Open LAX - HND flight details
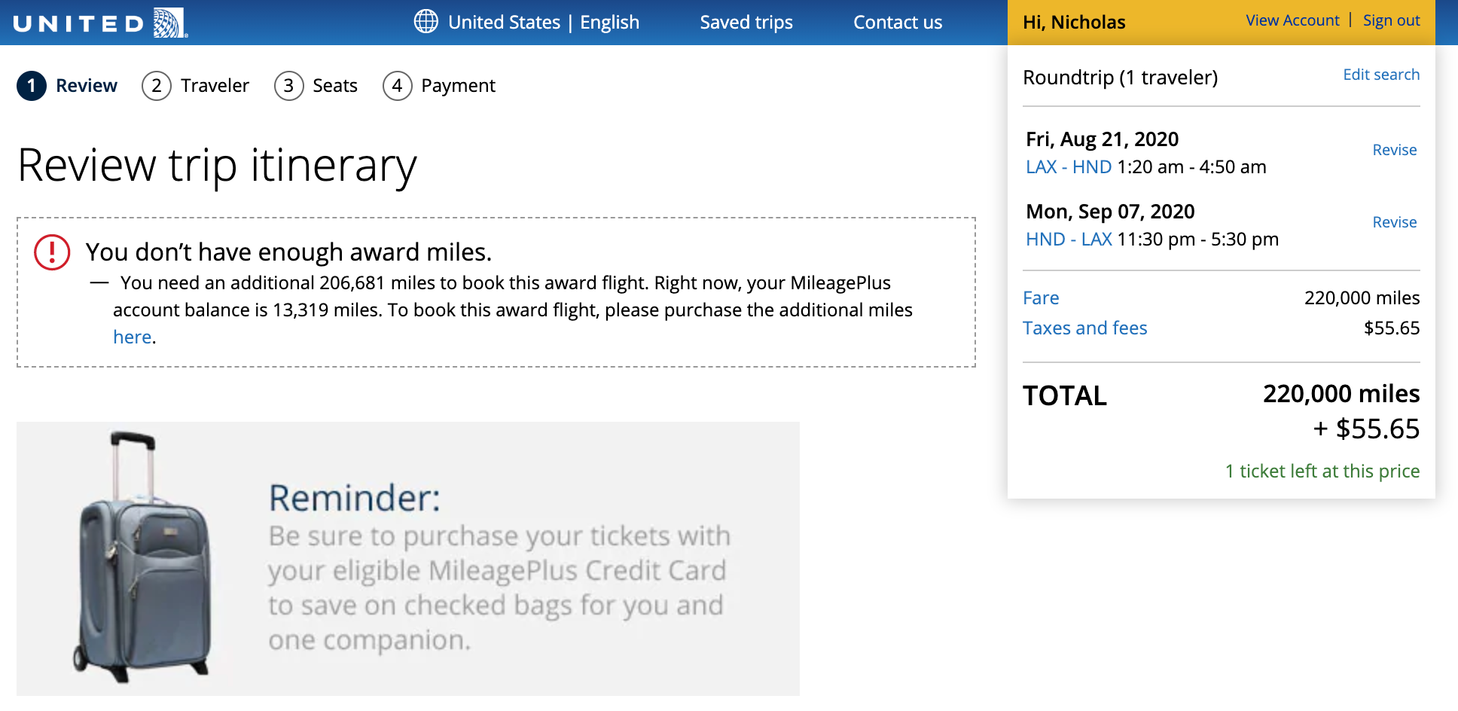Screen dimensions: 1458x711 (1068, 167)
